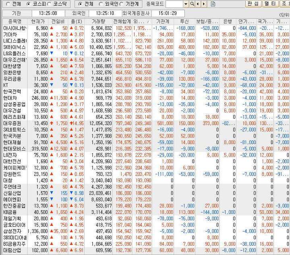This screenshot has height=255, width=290.
Task: Select the 한국카본 stock row
Action: click(x=146, y=136)
